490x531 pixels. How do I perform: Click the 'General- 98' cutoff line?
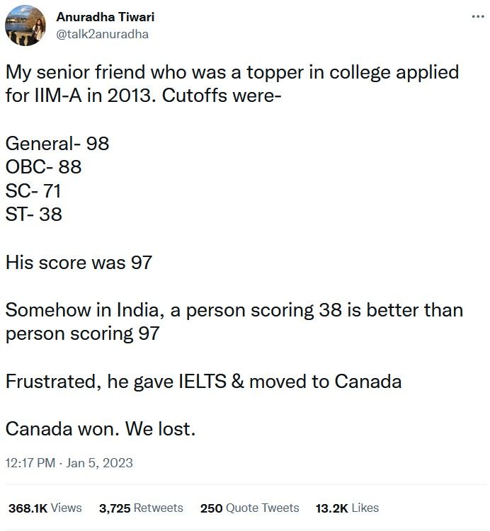(57, 143)
